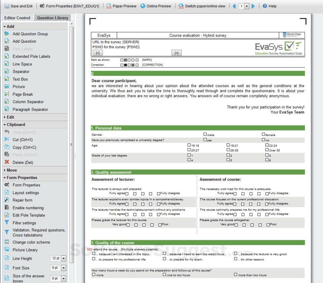
Task: Click Change color scheme option
Action: click(x=31, y=242)
